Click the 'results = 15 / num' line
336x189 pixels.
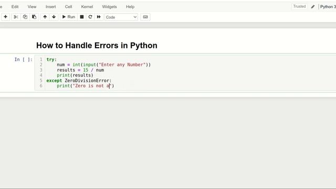click(80, 70)
